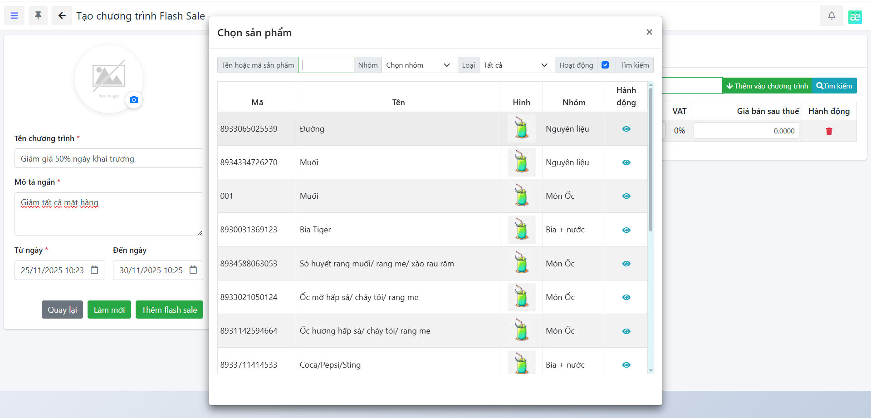Go back using the arrow icon
The image size is (871, 418).
62,16
